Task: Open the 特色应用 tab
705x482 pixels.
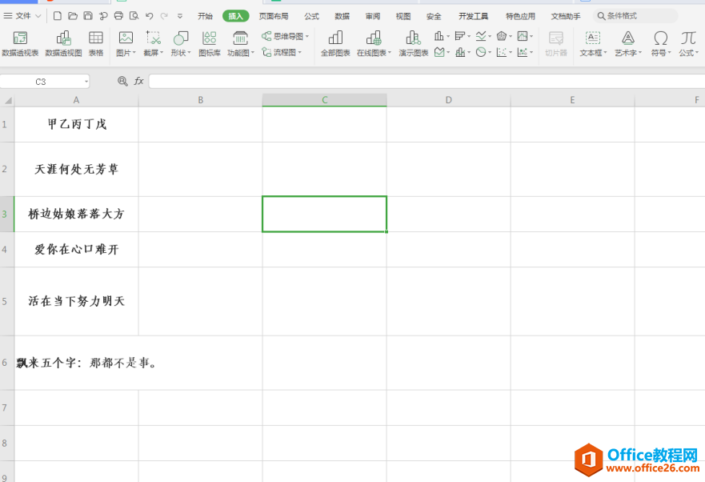Action: pos(520,16)
